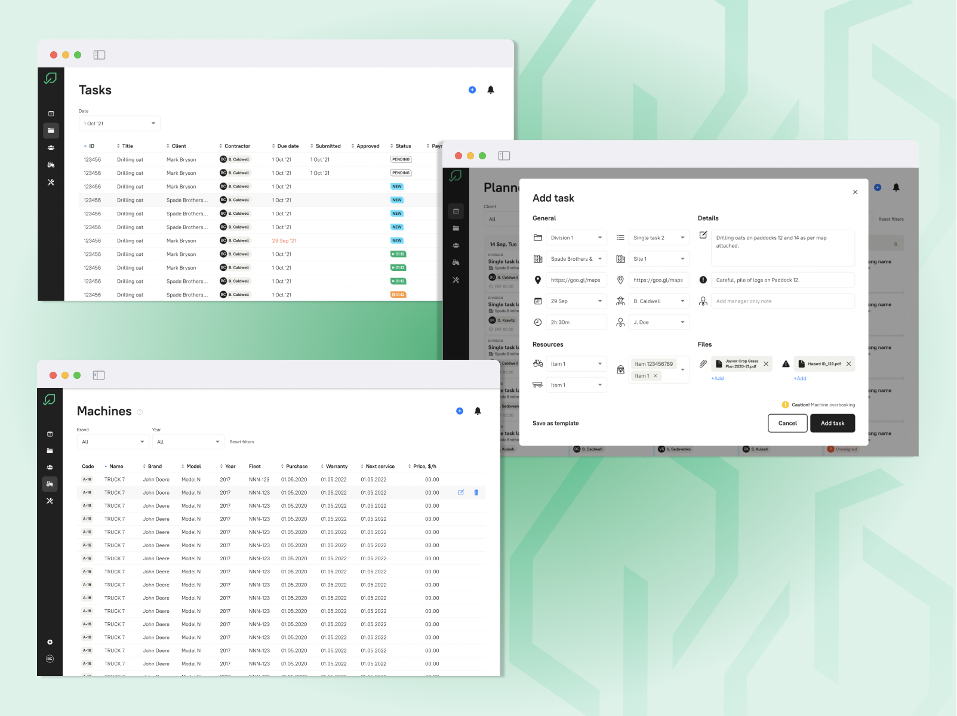
Task: Open the Year filter dropdown in Machines
Action: tap(188, 442)
